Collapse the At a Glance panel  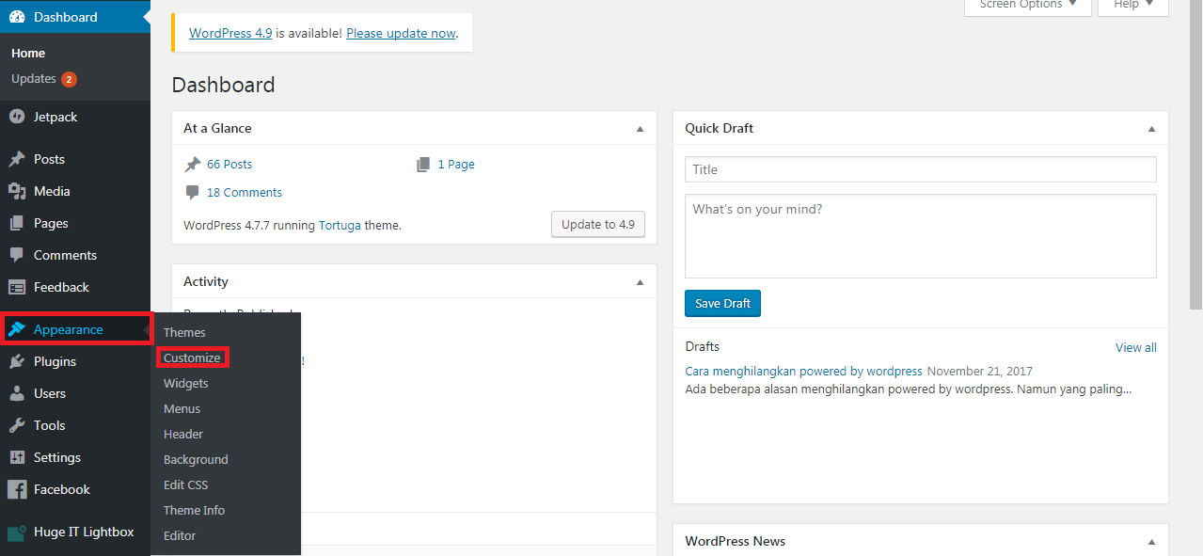click(x=640, y=129)
